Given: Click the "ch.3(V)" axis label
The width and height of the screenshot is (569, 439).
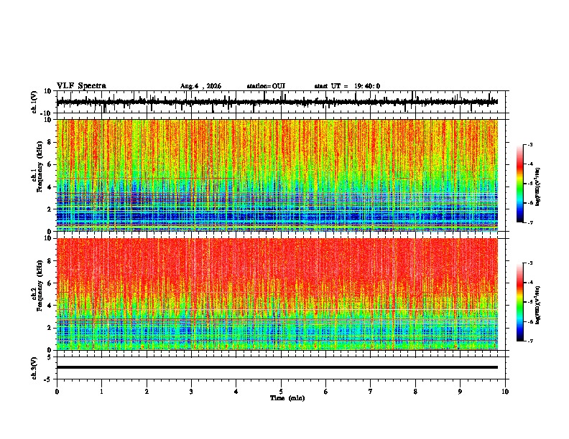Looking at the screenshot, I should (34, 368).
